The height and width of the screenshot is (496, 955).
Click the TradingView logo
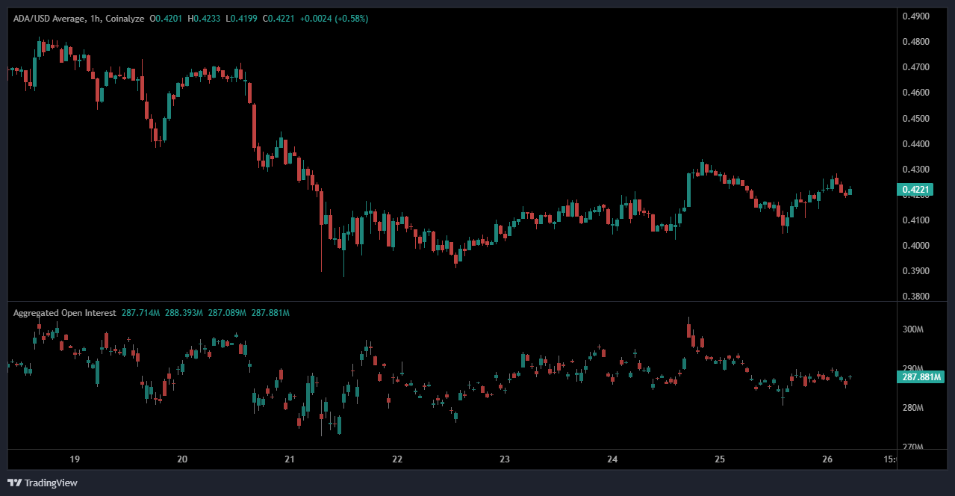click(x=43, y=483)
